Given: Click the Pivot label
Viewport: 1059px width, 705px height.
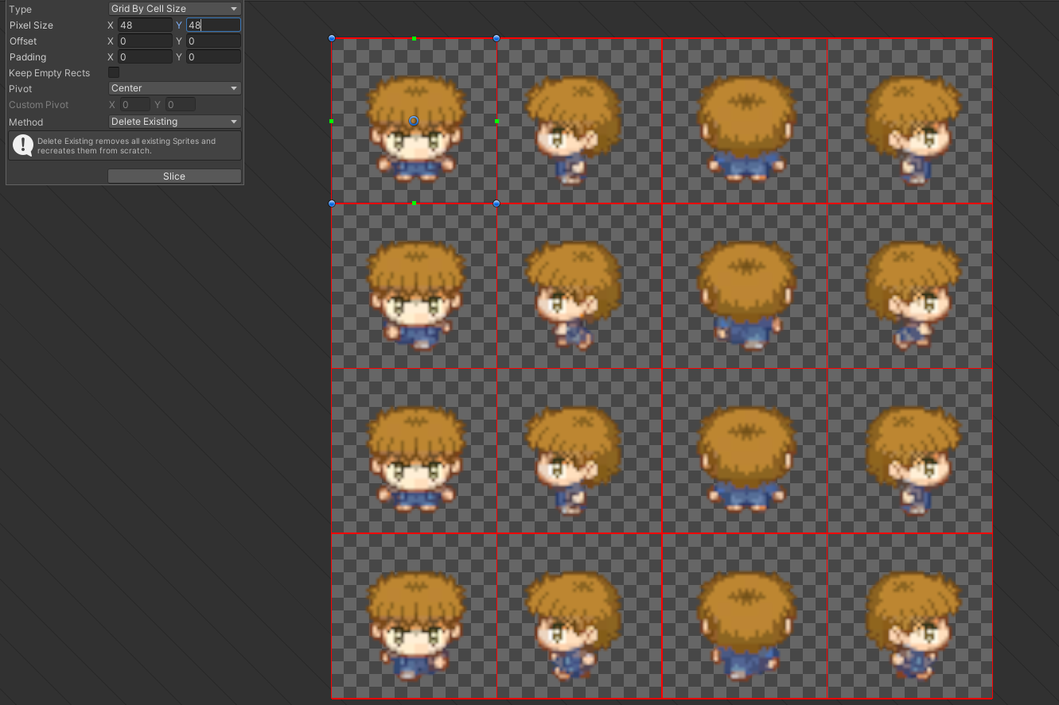Looking at the screenshot, I should 21,89.
